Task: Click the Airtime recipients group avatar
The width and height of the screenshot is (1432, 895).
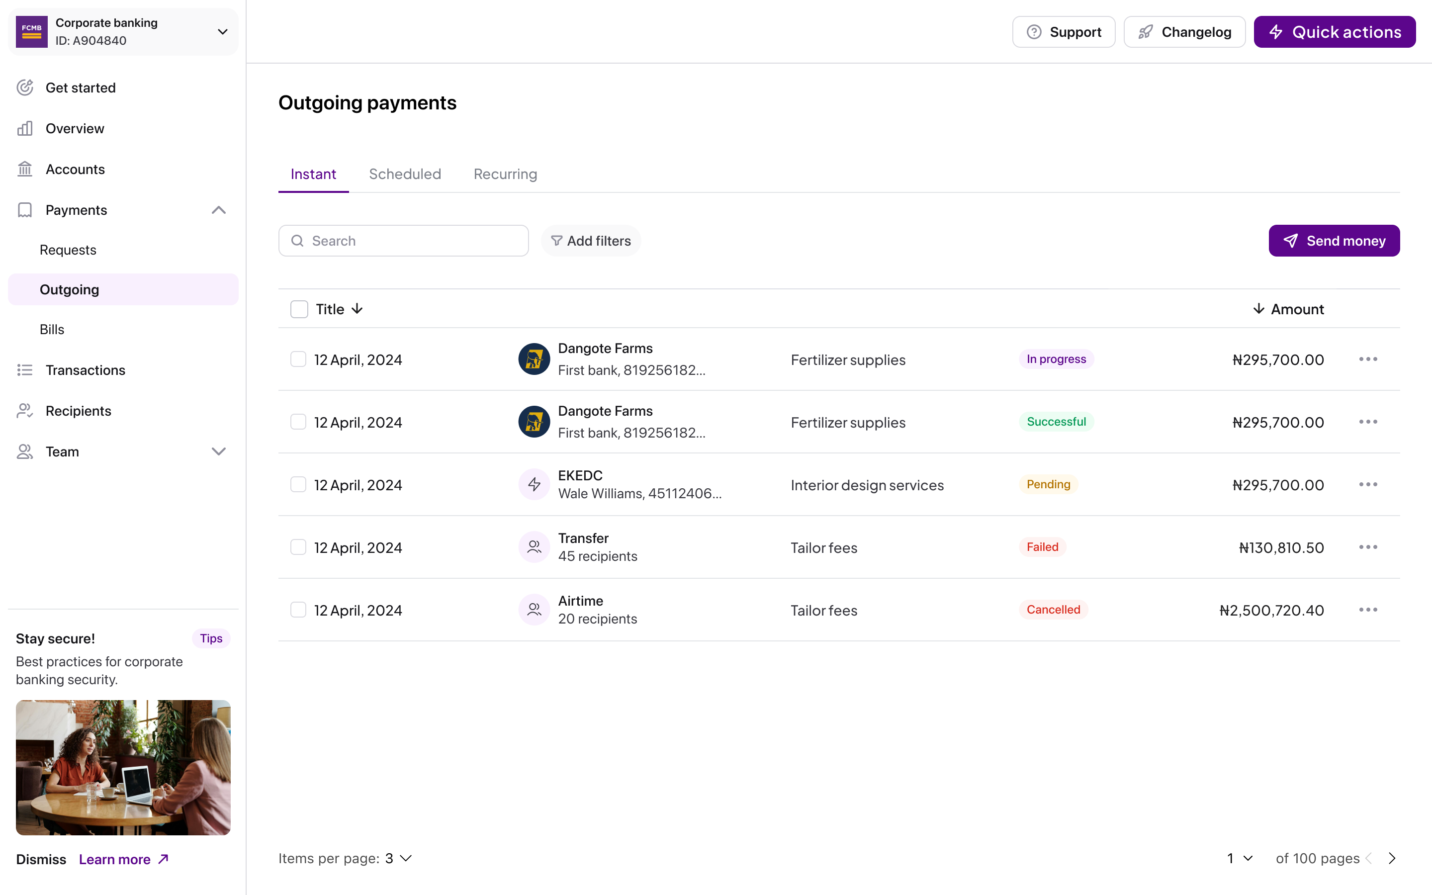Action: 535,610
